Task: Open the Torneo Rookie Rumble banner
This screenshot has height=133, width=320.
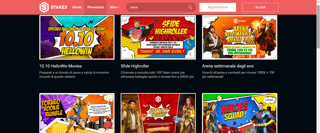Action: (x=77, y=113)
